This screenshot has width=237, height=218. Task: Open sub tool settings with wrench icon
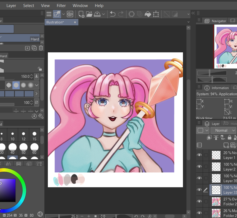point(41,116)
